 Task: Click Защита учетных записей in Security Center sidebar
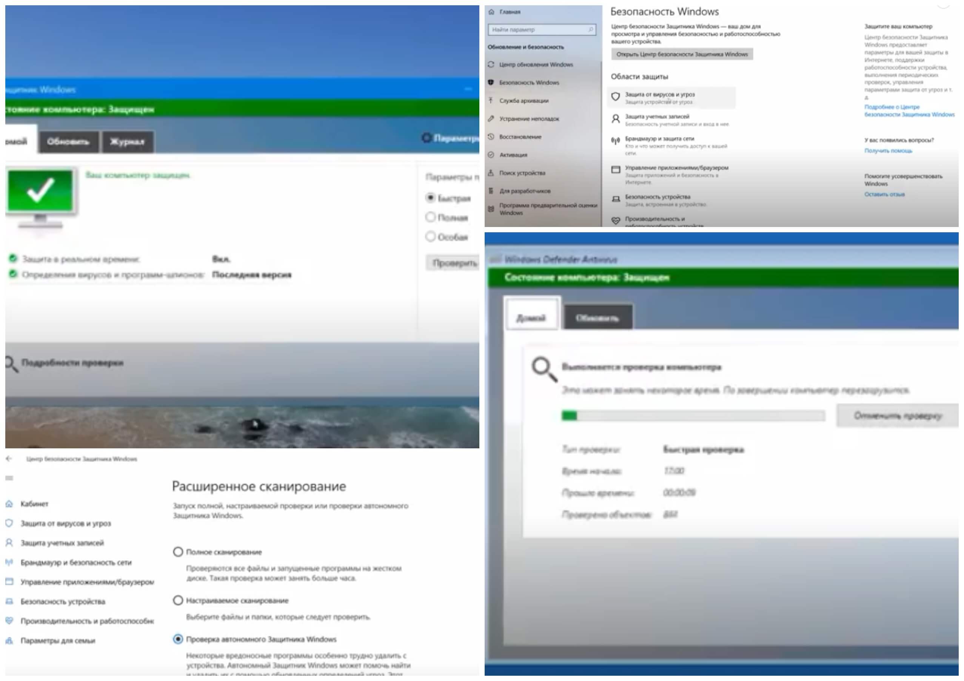point(62,543)
